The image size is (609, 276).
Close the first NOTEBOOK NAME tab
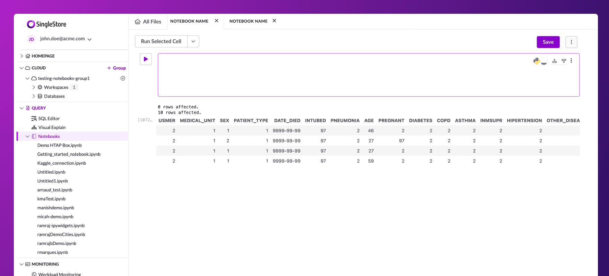point(217,21)
